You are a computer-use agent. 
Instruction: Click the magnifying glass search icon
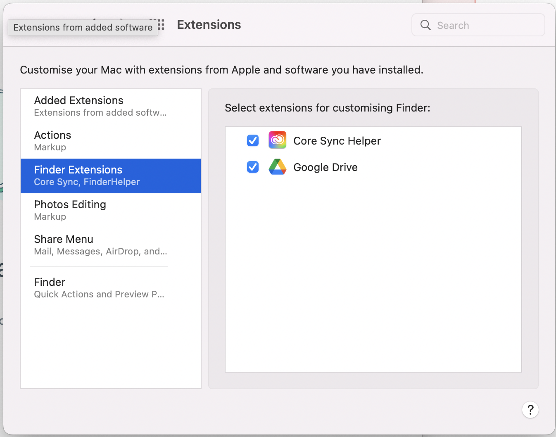425,25
